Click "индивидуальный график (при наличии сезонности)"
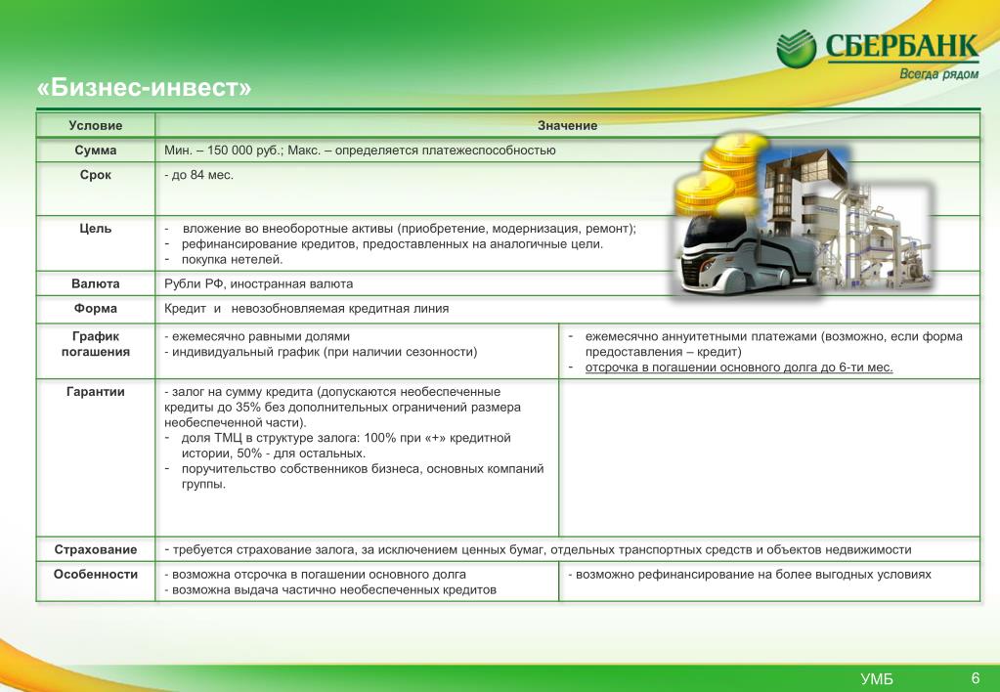Screen dimensions: 1000x692 click(321, 352)
